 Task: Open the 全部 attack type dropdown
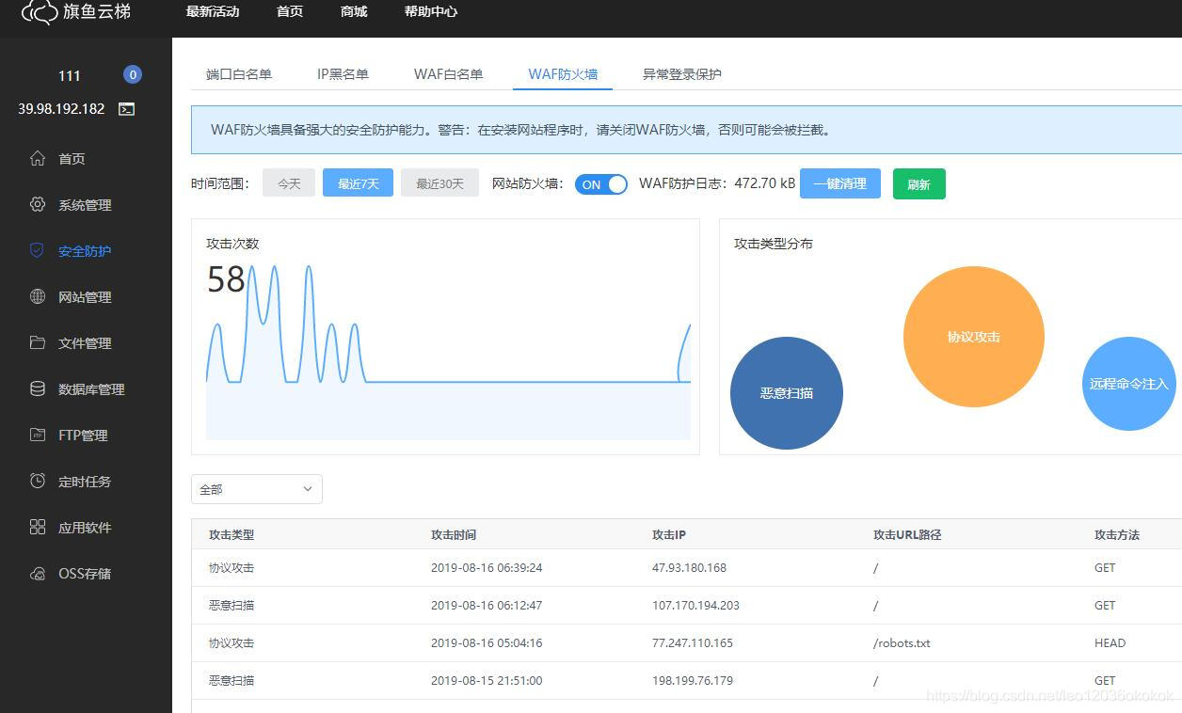[256, 489]
